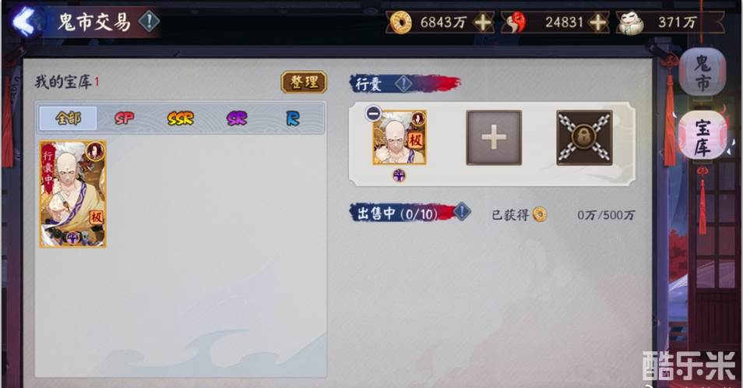Filter treasury by SSR rarity
This screenshot has width=743, height=388.
pos(181,118)
